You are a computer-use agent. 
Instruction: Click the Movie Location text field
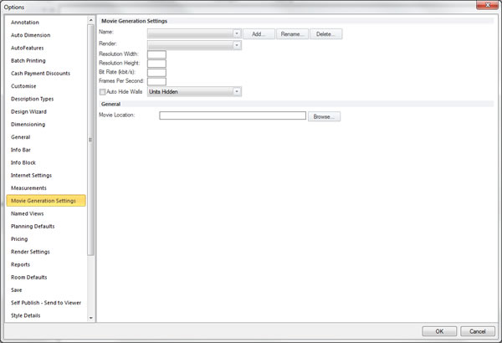point(233,115)
